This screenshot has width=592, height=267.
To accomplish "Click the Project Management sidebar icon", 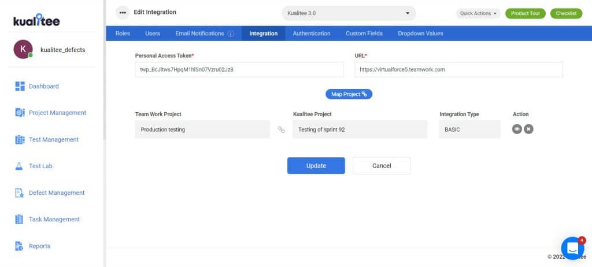I will pyautogui.click(x=20, y=113).
